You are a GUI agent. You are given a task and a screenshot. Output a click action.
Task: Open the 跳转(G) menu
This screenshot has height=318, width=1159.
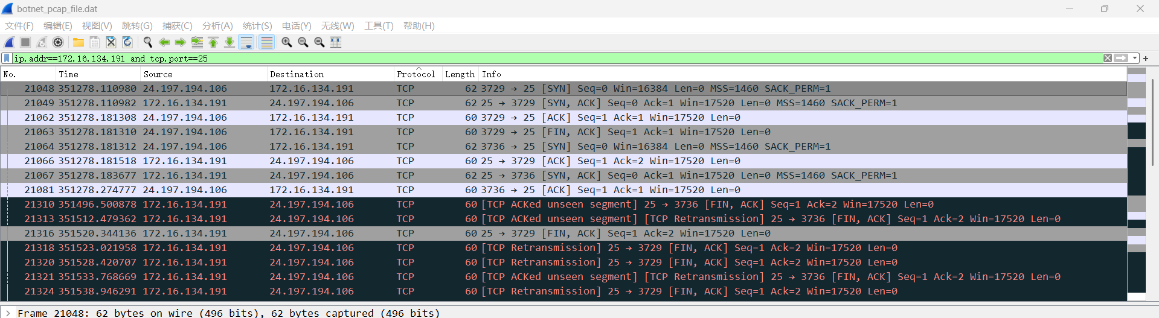tap(137, 26)
